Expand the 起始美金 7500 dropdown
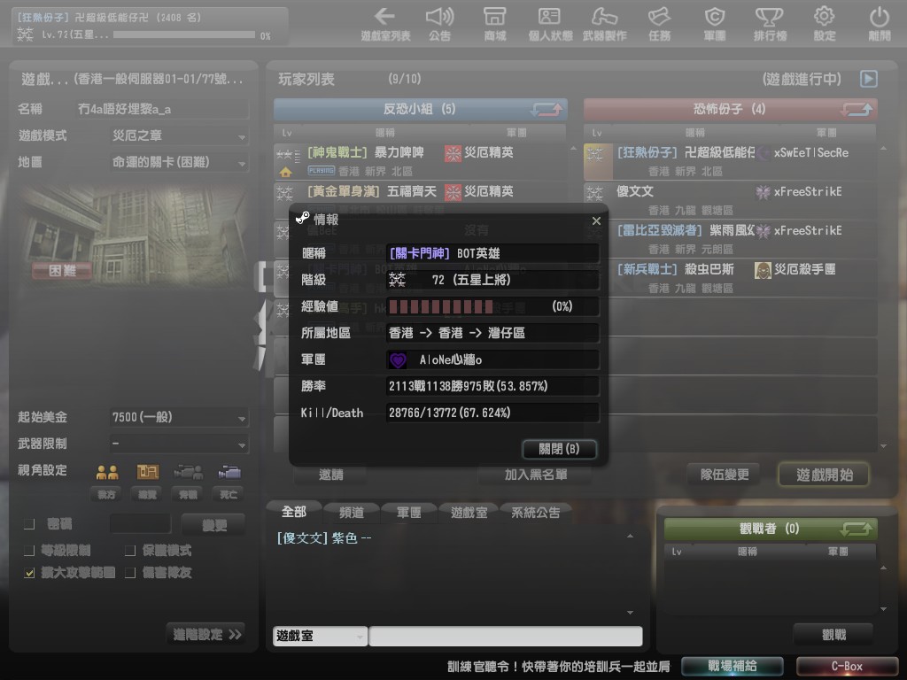Image resolution: width=907 pixels, height=680 pixels. 179,417
